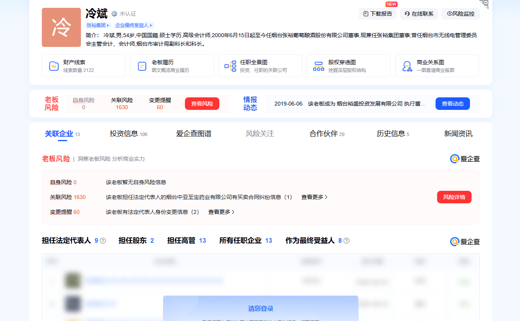The image size is (520, 321).
Task: Click the 下载报告 button
Action: [378, 14]
